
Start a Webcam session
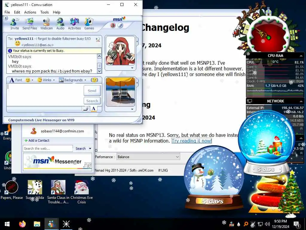pyautogui.click(x=46, y=24)
